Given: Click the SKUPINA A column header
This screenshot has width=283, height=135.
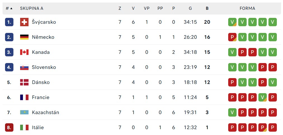Looking at the screenshot, I should 32,8.
